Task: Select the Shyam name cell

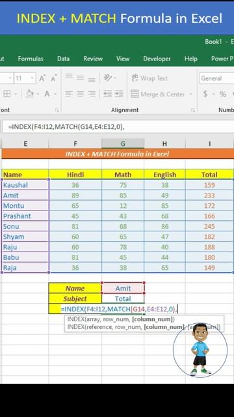Action: 25,237
